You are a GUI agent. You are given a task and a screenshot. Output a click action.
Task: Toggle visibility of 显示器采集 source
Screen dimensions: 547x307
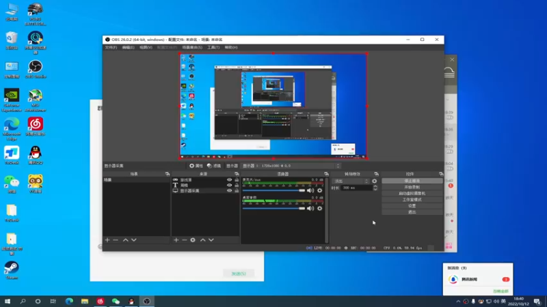pos(229,191)
